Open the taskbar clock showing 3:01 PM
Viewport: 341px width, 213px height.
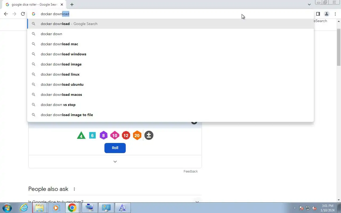coord(328,208)
